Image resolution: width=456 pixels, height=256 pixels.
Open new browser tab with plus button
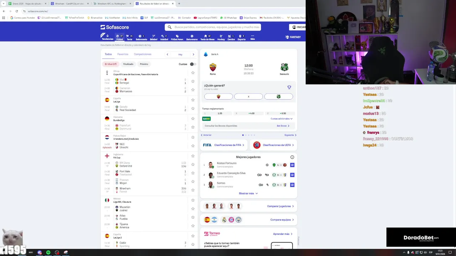(x=179, y=4)
